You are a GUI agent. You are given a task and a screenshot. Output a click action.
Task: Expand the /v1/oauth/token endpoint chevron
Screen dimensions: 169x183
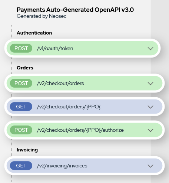[150, 49]
